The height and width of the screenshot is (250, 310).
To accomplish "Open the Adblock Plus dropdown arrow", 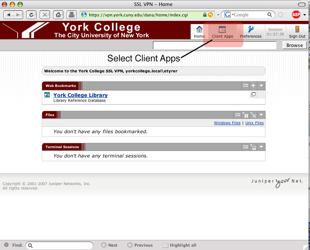I will (x=304, y=15).
